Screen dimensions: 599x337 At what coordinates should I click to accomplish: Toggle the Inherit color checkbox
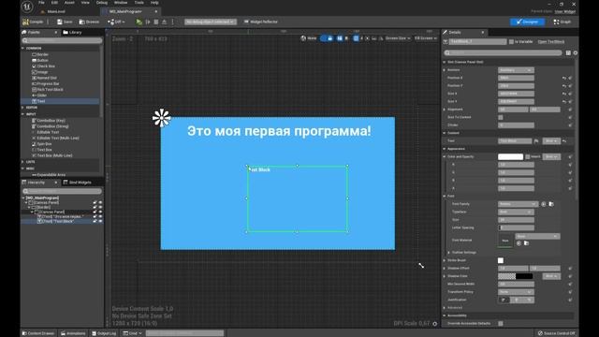tap(528, 156)
